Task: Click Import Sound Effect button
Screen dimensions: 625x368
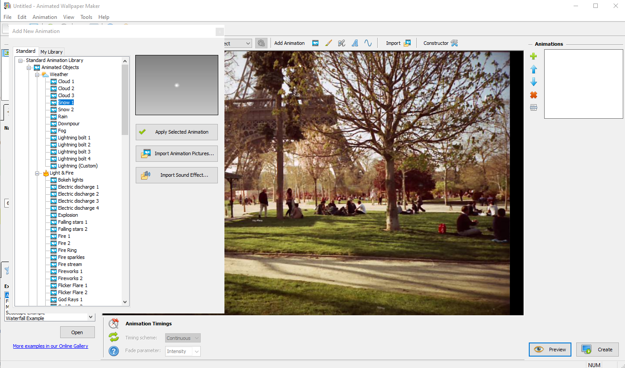Action: [x=177, y=175]
